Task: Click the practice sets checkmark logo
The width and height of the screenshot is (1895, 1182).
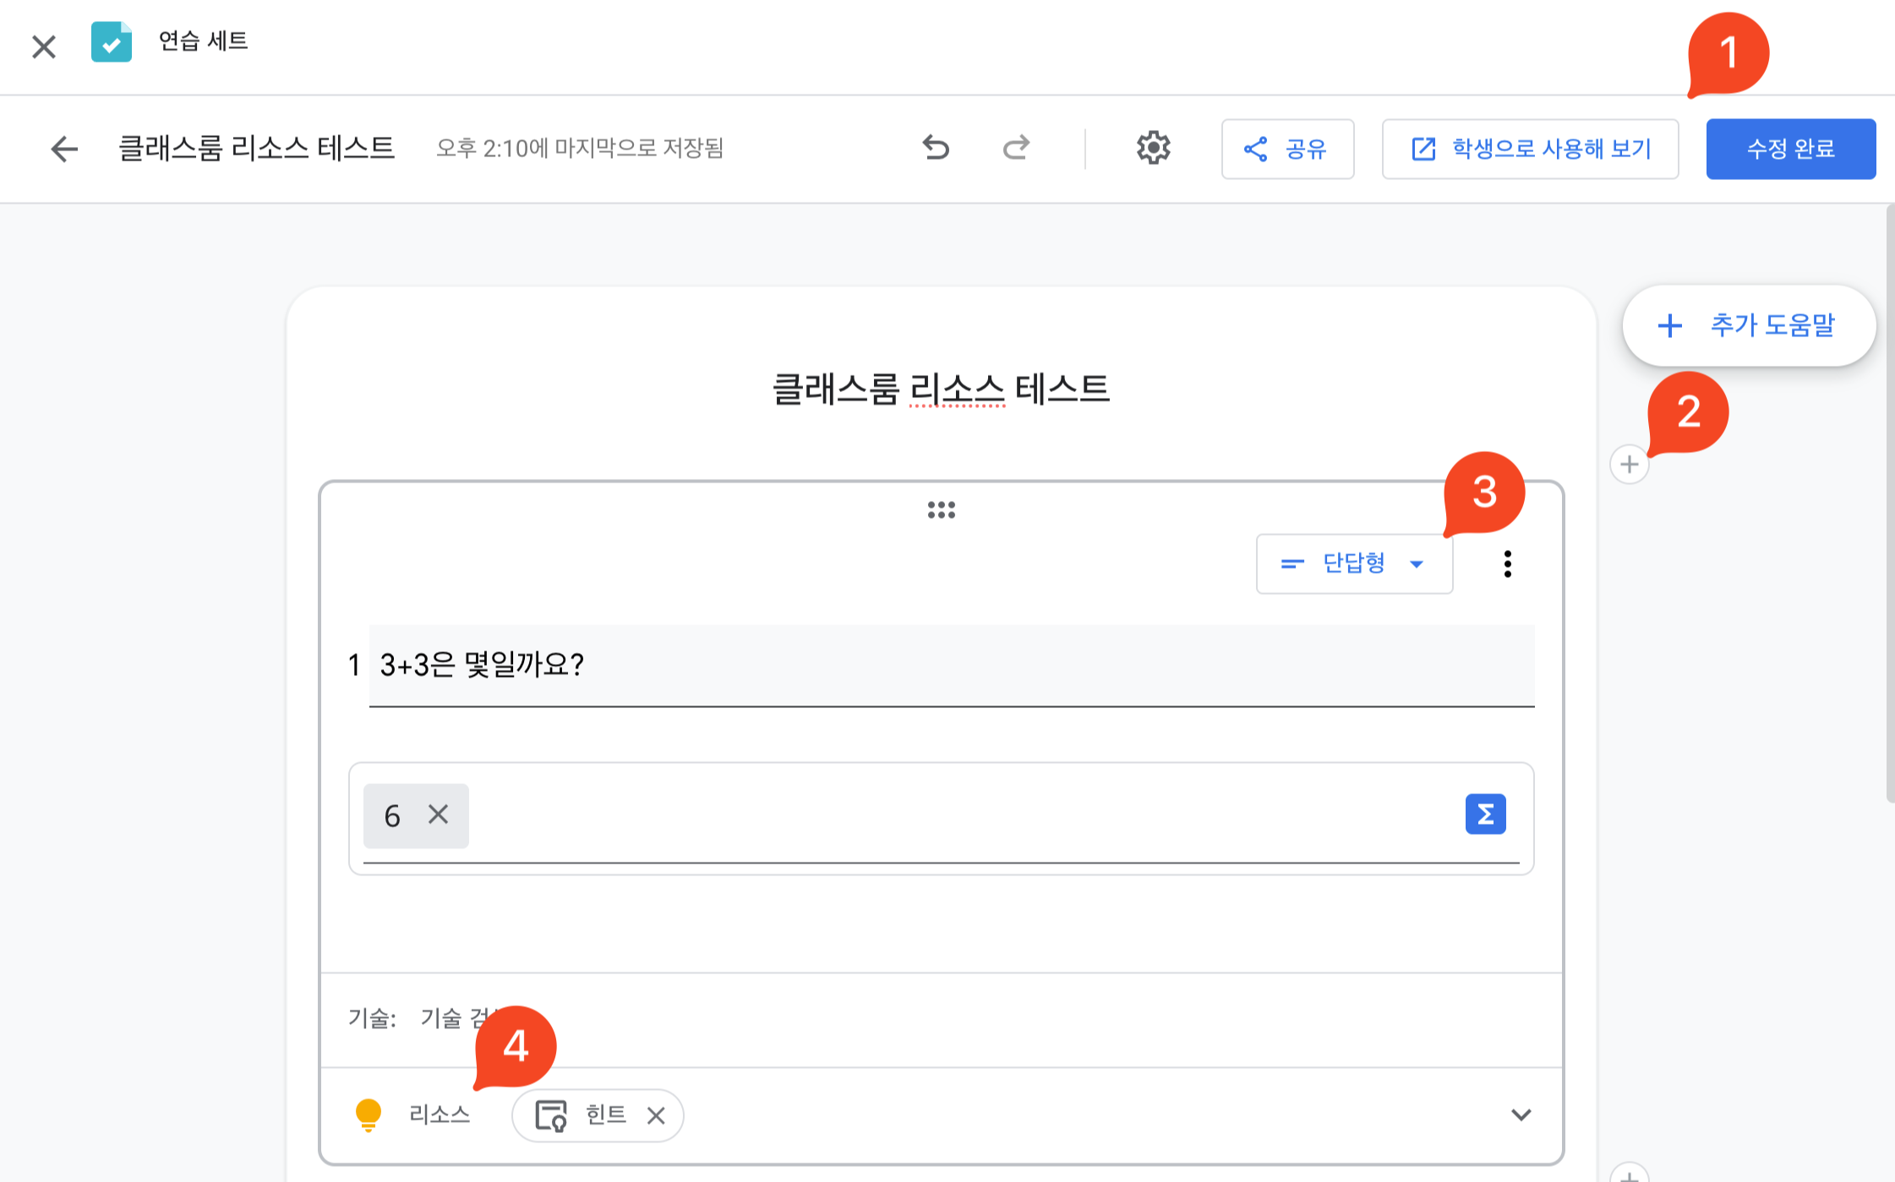Action: click(x=112, y=41)
